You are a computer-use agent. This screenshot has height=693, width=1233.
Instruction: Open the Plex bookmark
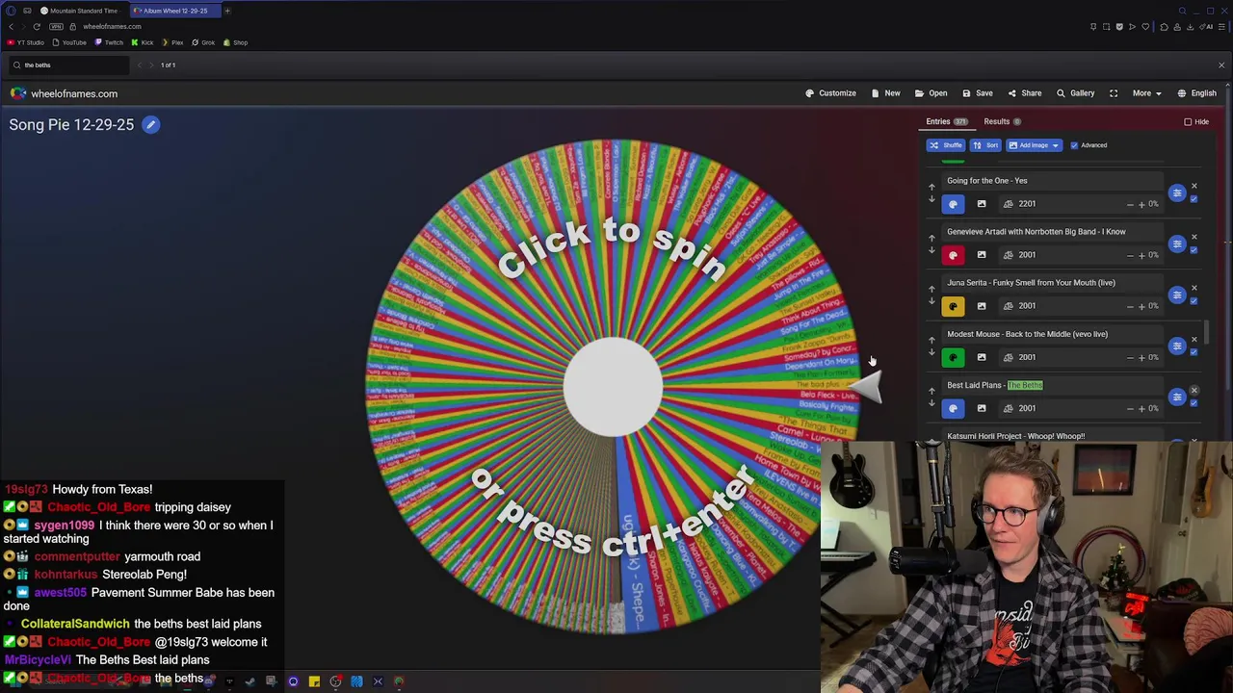(172, 42)
